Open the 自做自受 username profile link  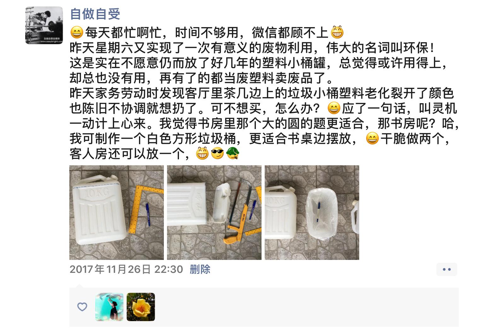pyautogui.click(x=95, y=14)
